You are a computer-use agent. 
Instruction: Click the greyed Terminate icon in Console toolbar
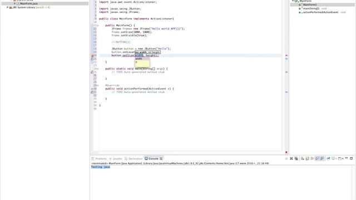[x=286, y=158]
